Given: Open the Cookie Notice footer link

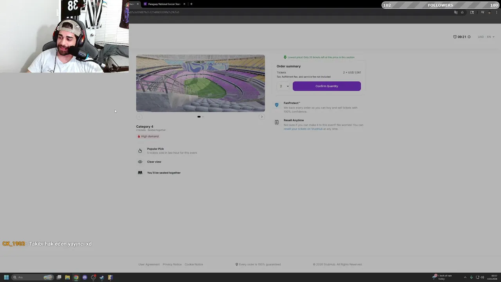Looking at the screenshot, I should [x=194, y=264].
